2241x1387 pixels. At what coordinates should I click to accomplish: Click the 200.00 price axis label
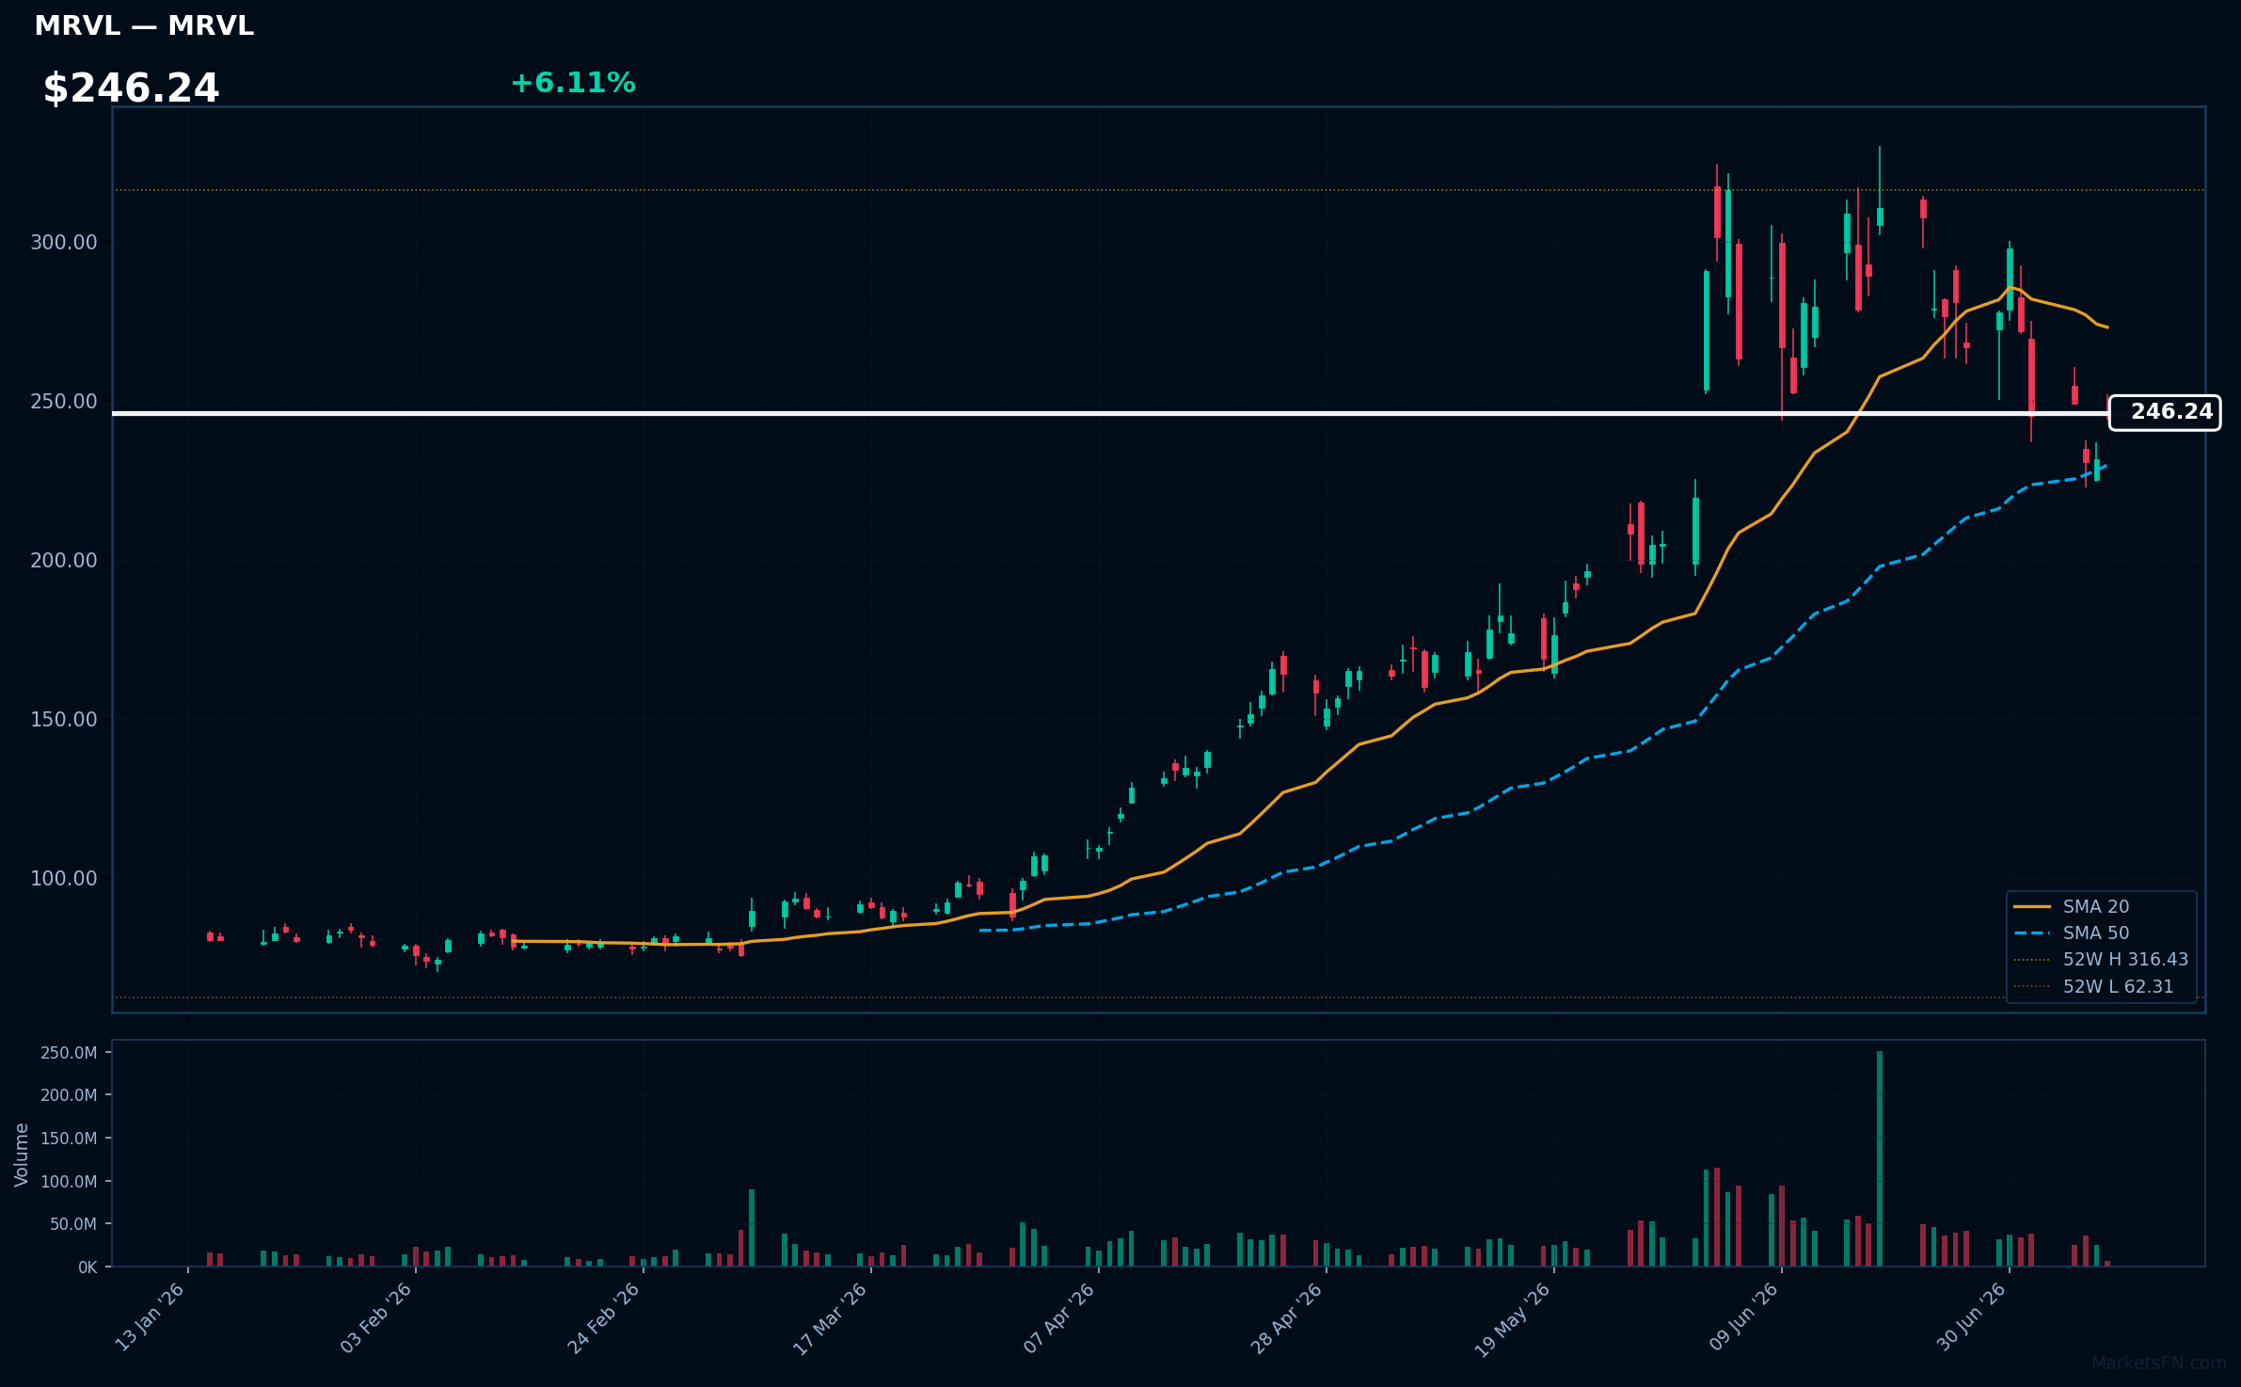pos(64,561)
